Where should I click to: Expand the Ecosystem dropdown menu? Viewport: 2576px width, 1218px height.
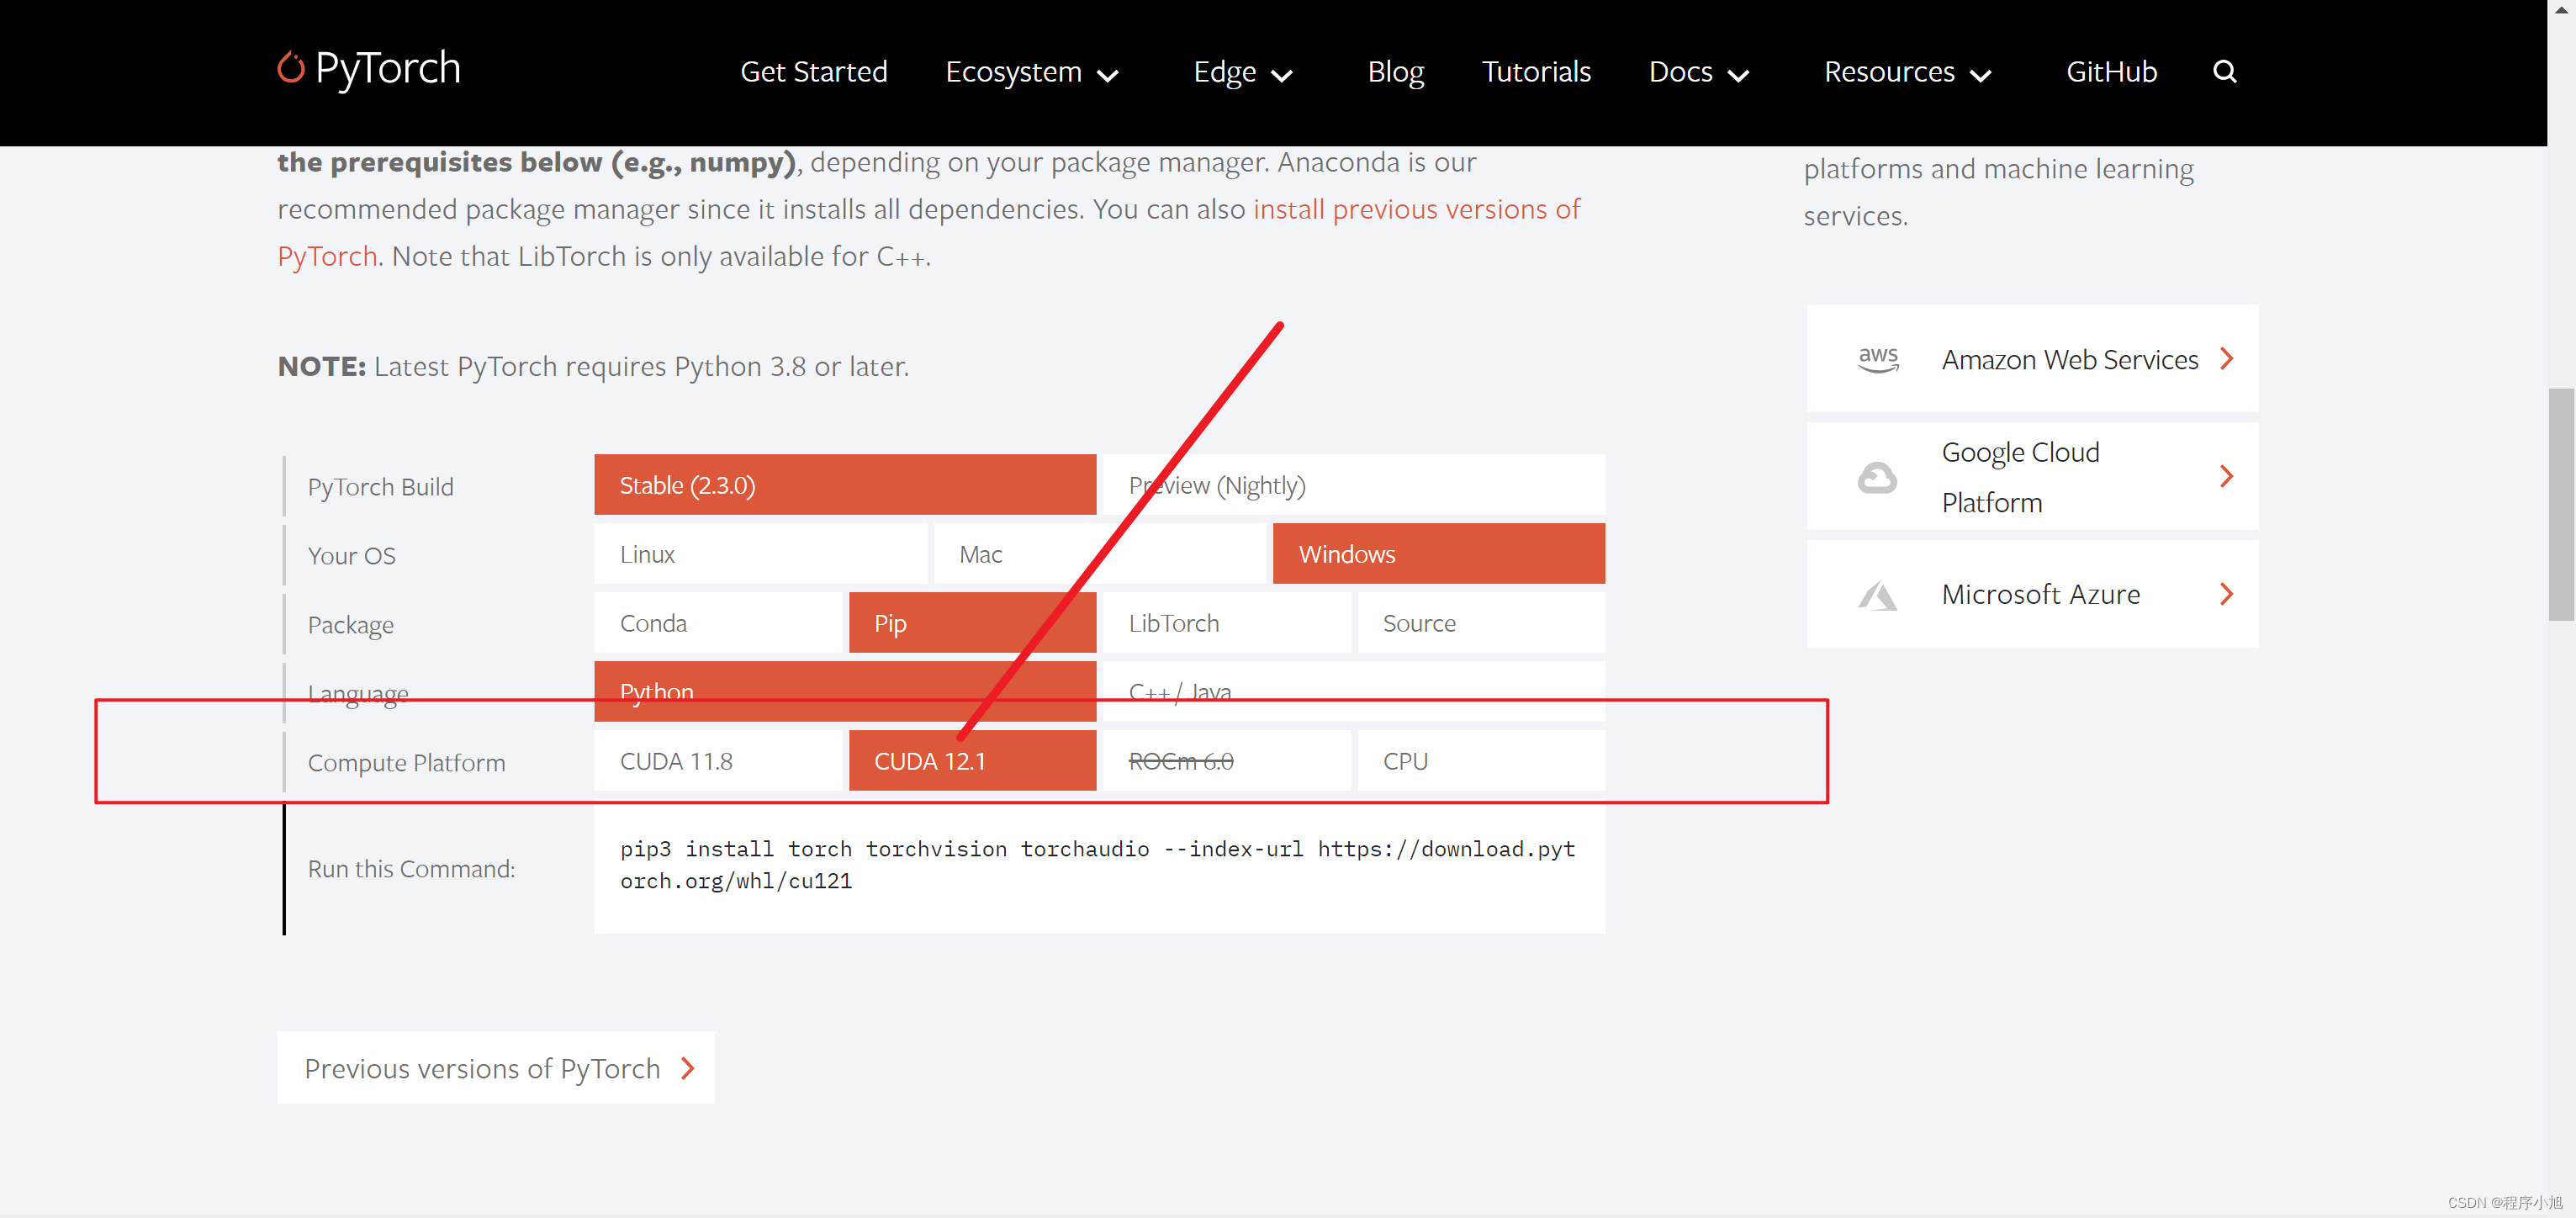coord(1031,72)
